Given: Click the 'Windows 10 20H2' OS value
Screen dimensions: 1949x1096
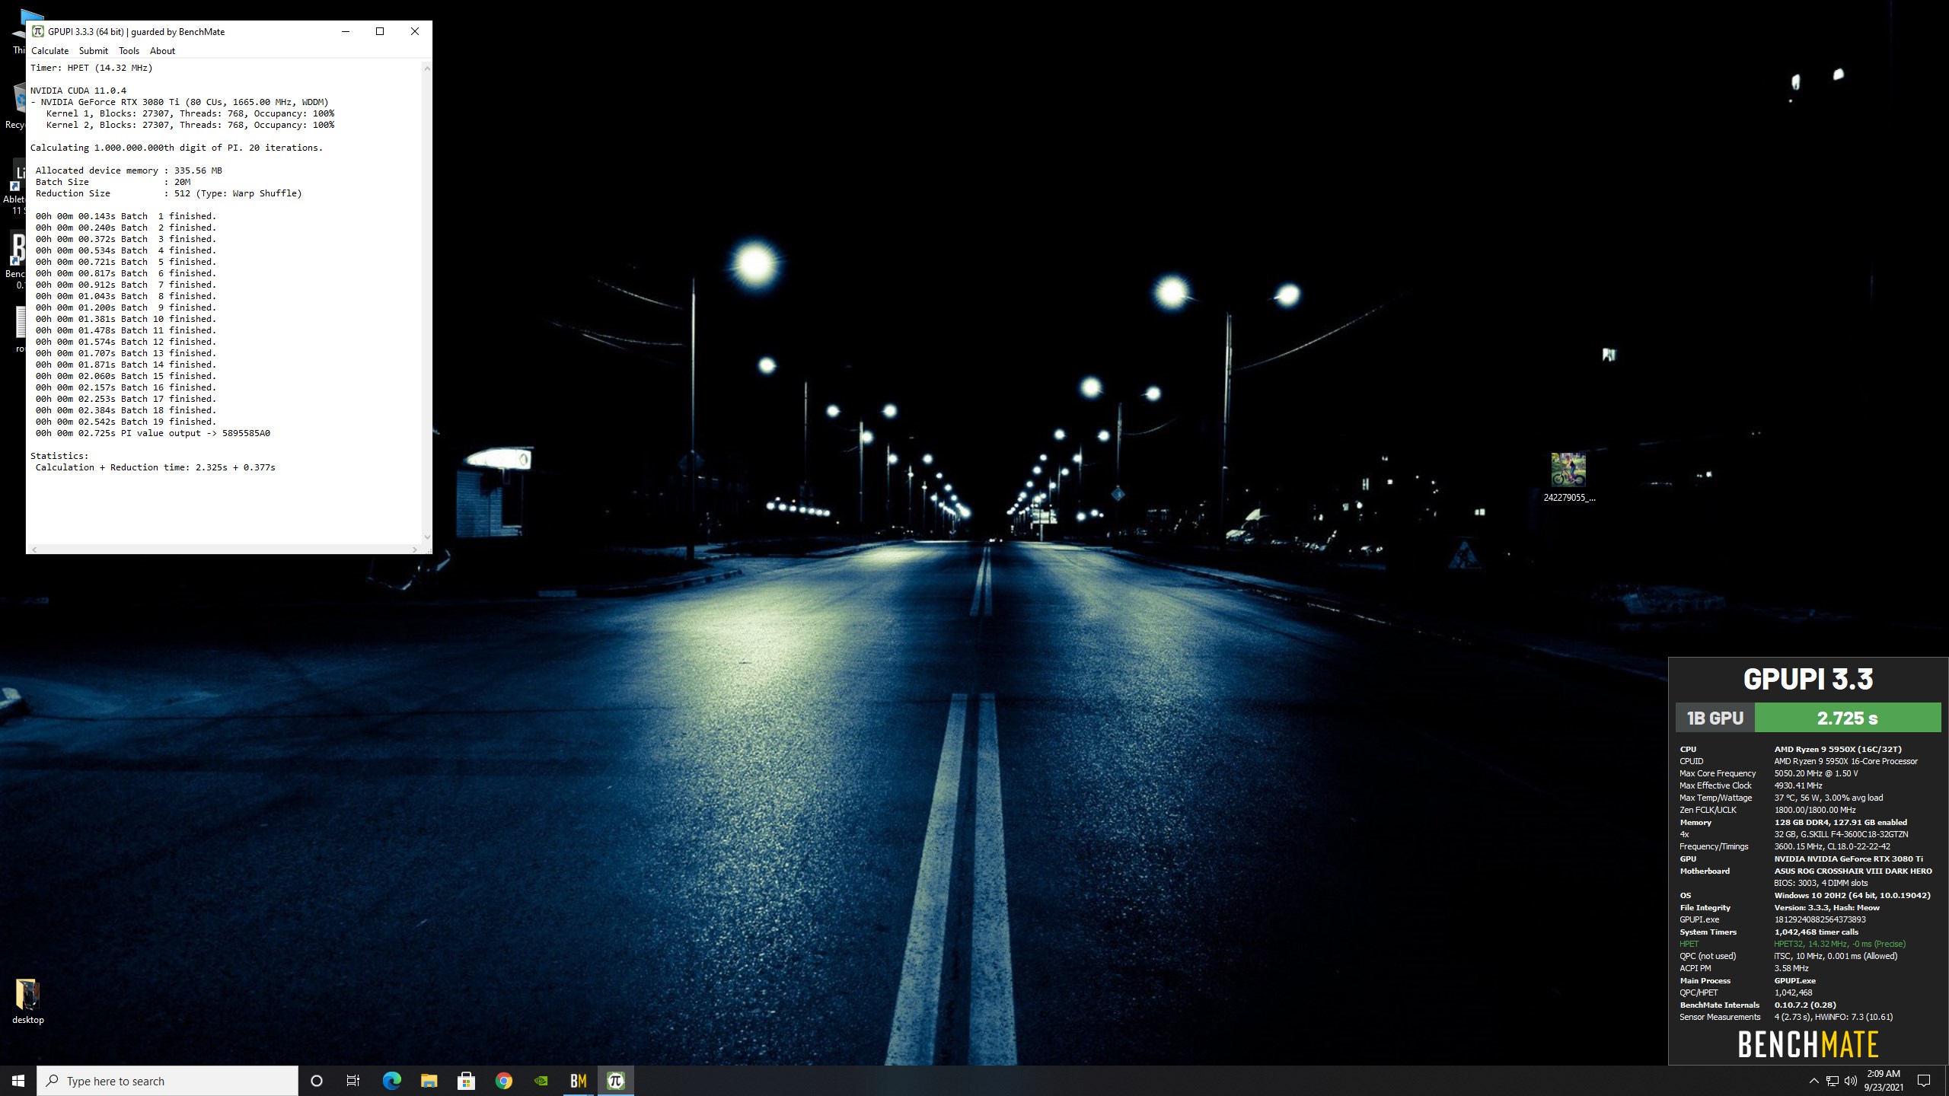Looking at the screenshot, I should click(x=1852, y=895).
